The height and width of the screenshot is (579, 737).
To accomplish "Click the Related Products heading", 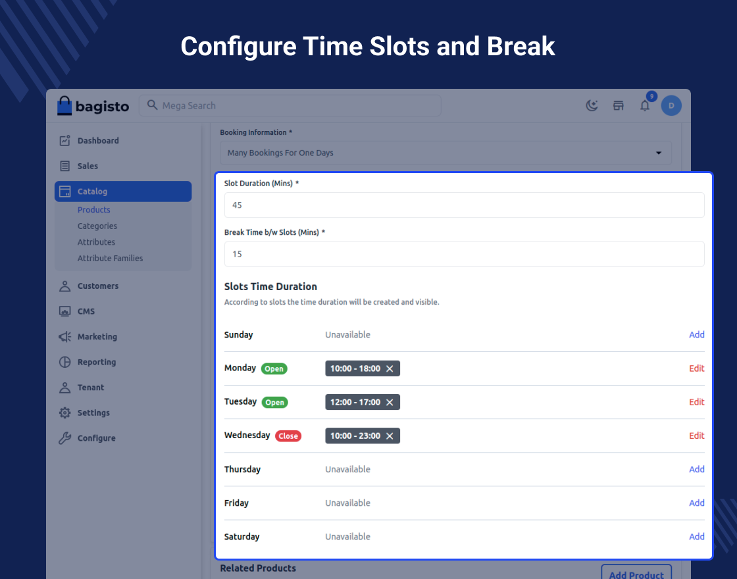I will (258, 568).
